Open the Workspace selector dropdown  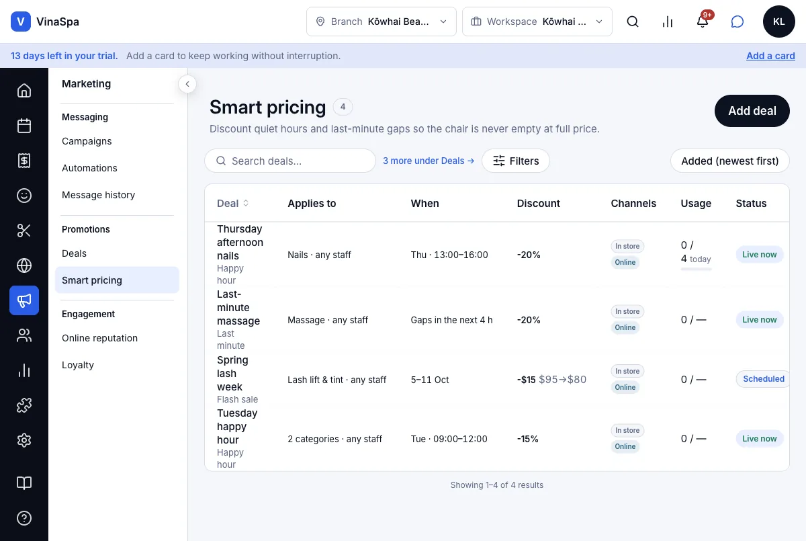[x=537, y=22]
